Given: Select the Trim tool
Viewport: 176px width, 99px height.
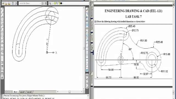Looking at the screenshot, I should 87,43.
